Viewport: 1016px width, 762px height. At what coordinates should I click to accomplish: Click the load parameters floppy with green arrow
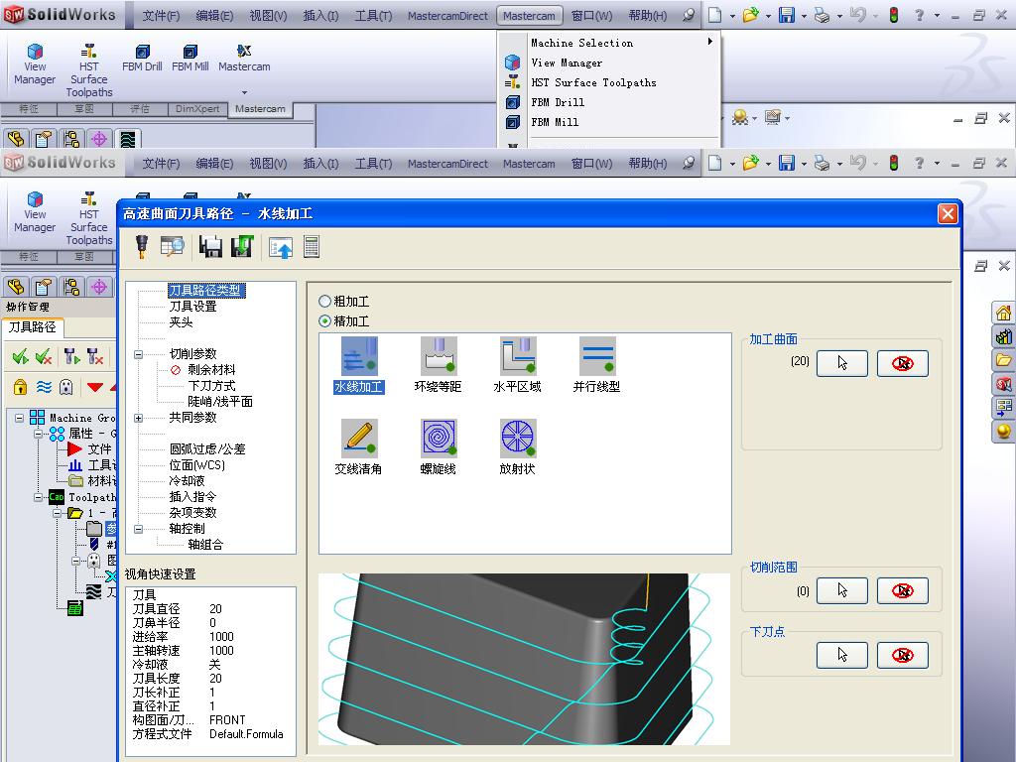(x=242, y=247)
